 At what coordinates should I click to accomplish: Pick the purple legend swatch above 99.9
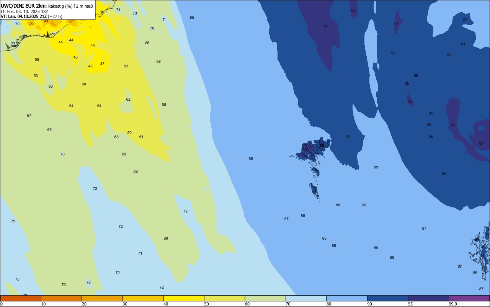(469, 298)
